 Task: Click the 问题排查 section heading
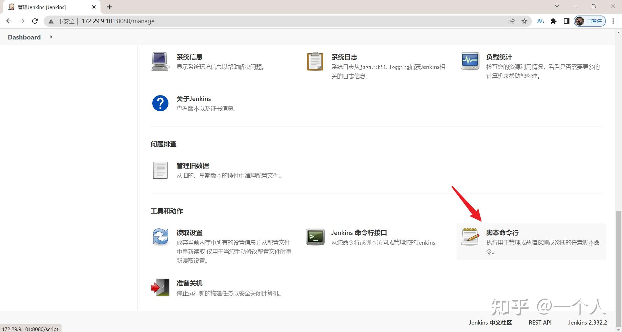[164, 144]
